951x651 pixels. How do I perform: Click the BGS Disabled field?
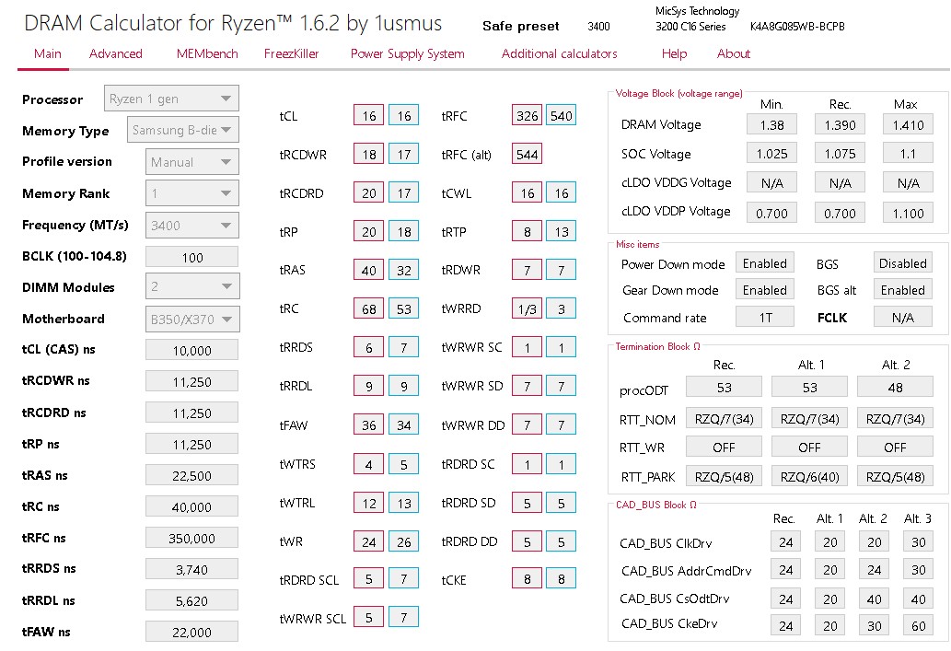click(x=903, y=263)
